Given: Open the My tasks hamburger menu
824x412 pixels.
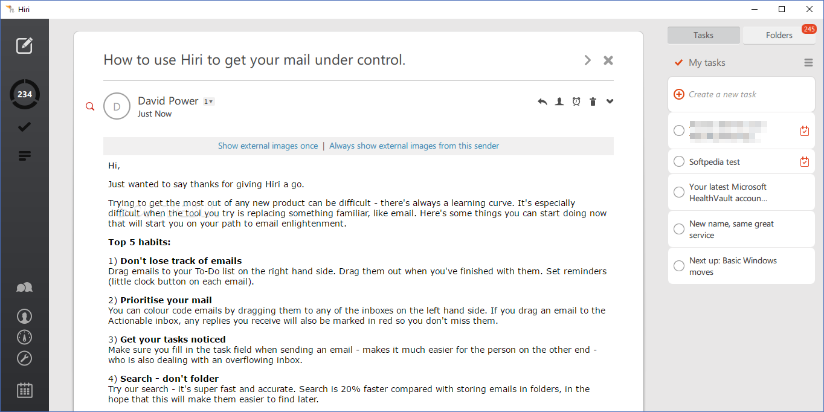Looking at the screenshot, I should click(x=808, y=63).
